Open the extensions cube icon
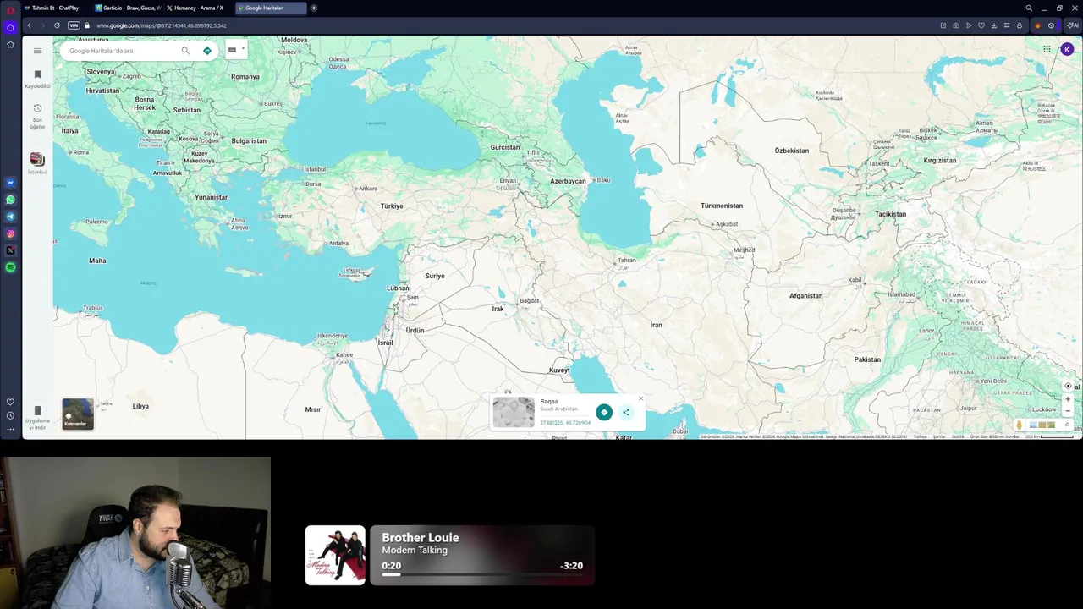Screen dimensions: 1083x609 (x=1052, y=25)
